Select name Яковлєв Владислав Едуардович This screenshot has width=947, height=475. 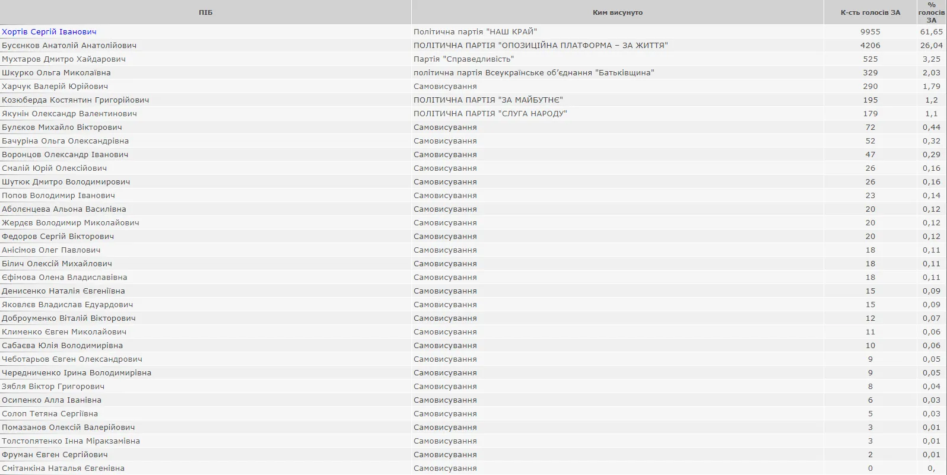tap(68, 305)
